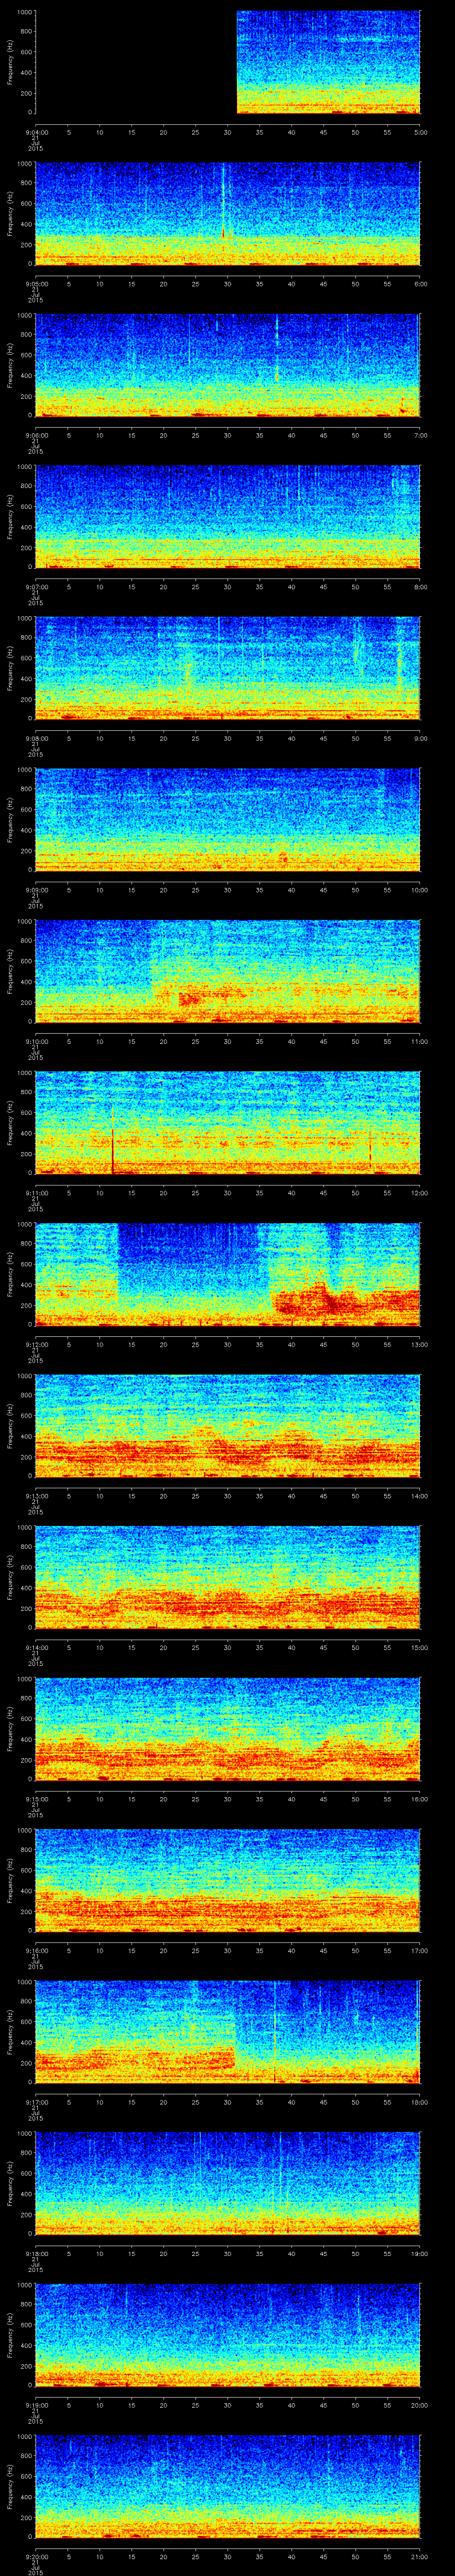Click the "21:00" end time label
This screenshot has height=2576, width=455.
pos(419,2556)
